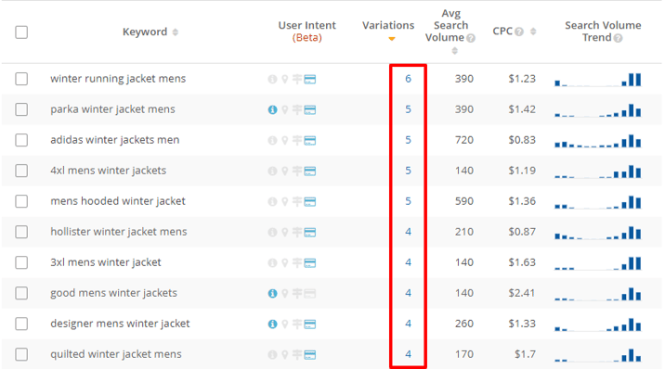The height and width of the screenshot is (369, 665).
Task: Click the credit card intent icon for winter running jacket mens
Action: point(310,79)
